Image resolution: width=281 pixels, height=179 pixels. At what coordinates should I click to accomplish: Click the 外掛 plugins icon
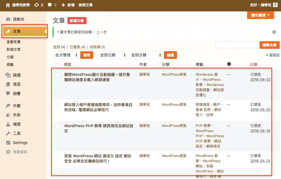click(8, 115)
